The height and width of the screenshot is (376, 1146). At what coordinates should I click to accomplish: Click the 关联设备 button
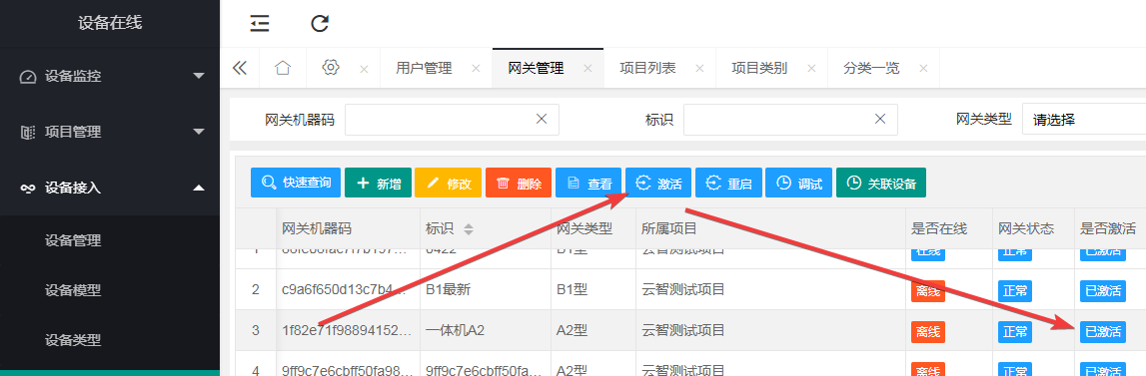coord(880,183)
